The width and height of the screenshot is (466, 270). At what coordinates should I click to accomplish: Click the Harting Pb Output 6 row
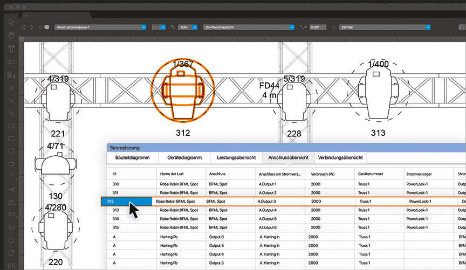coord(286,237)
